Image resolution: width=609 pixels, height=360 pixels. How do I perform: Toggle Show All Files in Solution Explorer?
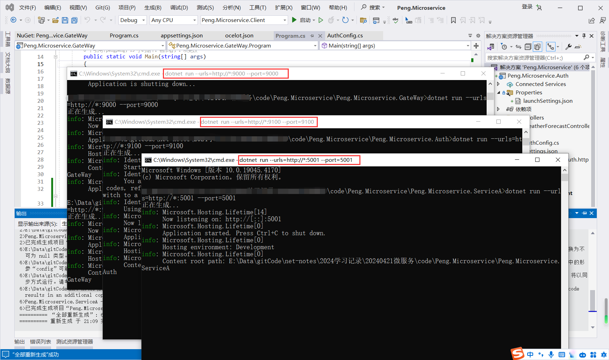pyautogui.click(x=537, y=46)
